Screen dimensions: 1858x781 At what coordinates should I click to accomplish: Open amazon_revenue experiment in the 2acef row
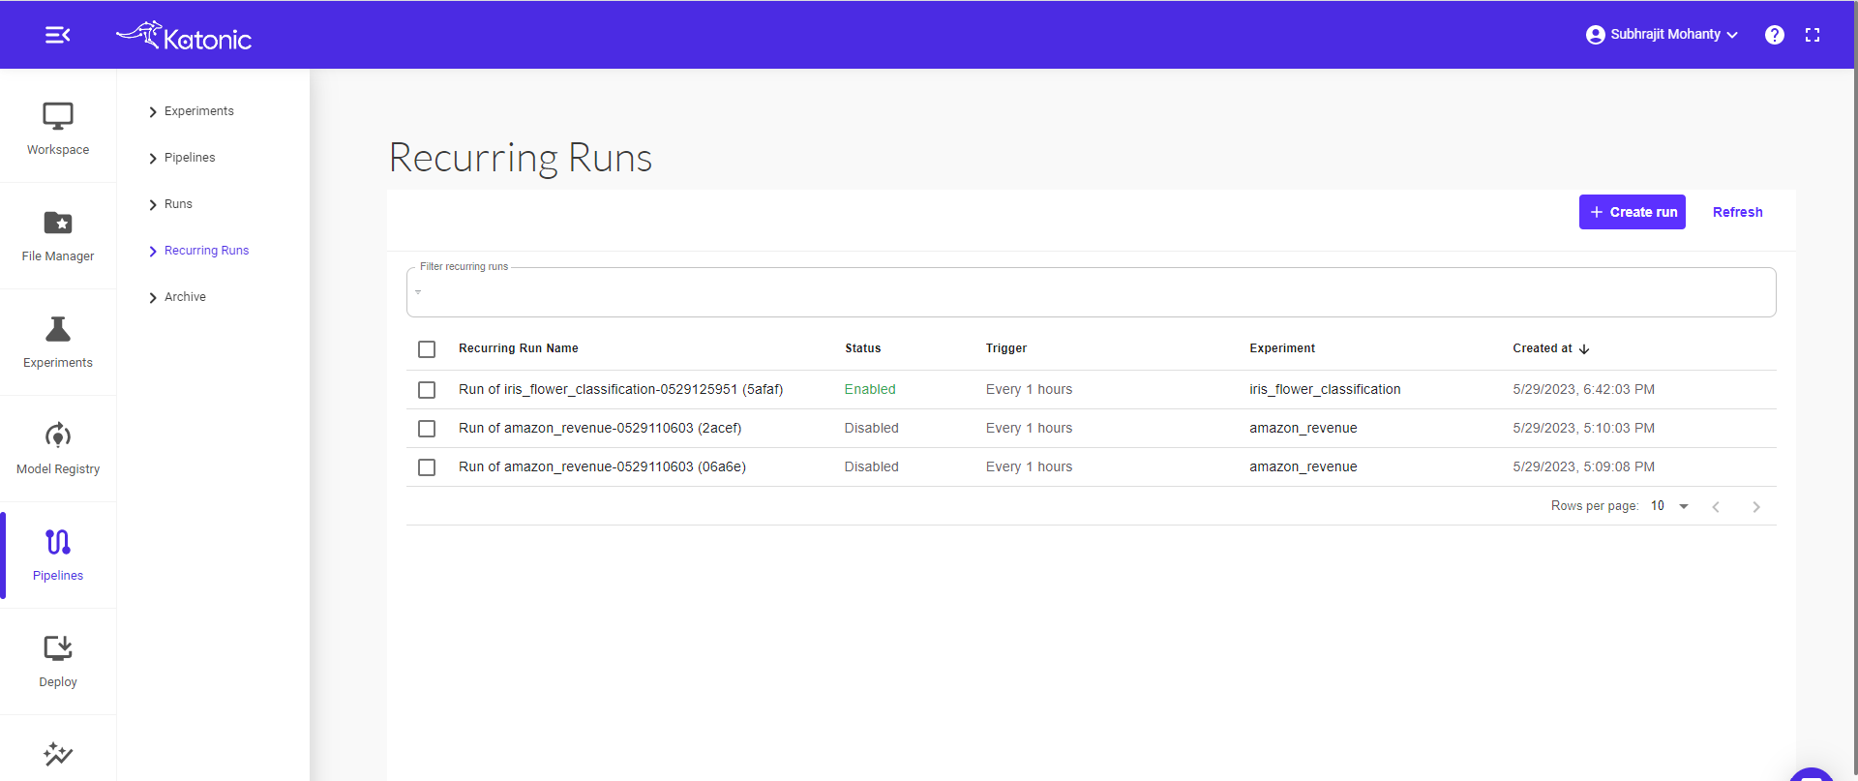coord(1304,428)
